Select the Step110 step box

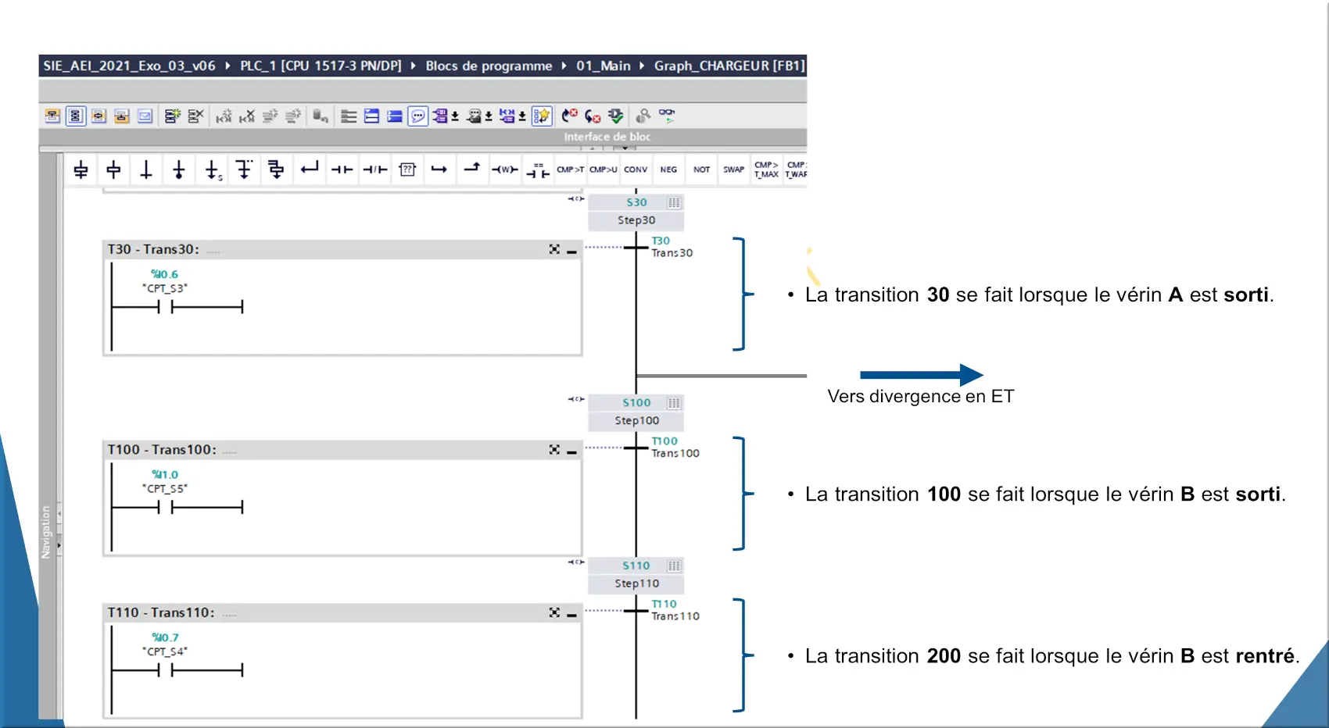[x=636, y=583]
